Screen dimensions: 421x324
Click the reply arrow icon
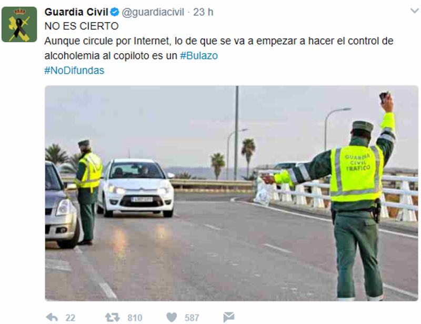click(52, 318)
